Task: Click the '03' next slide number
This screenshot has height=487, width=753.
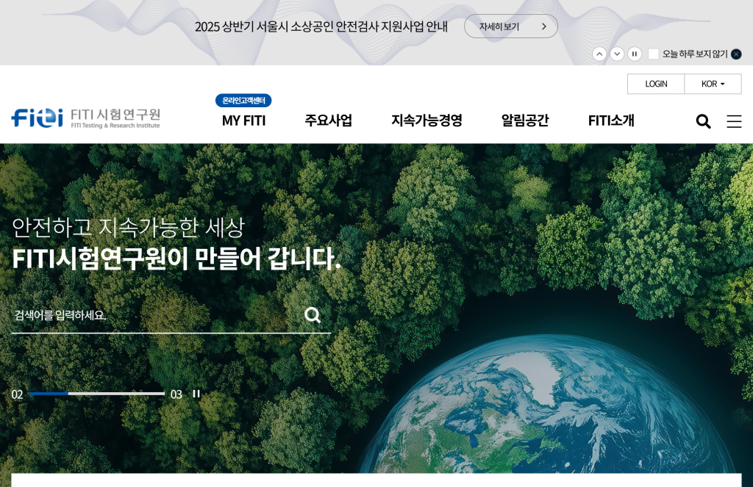Action: [176, 394]
